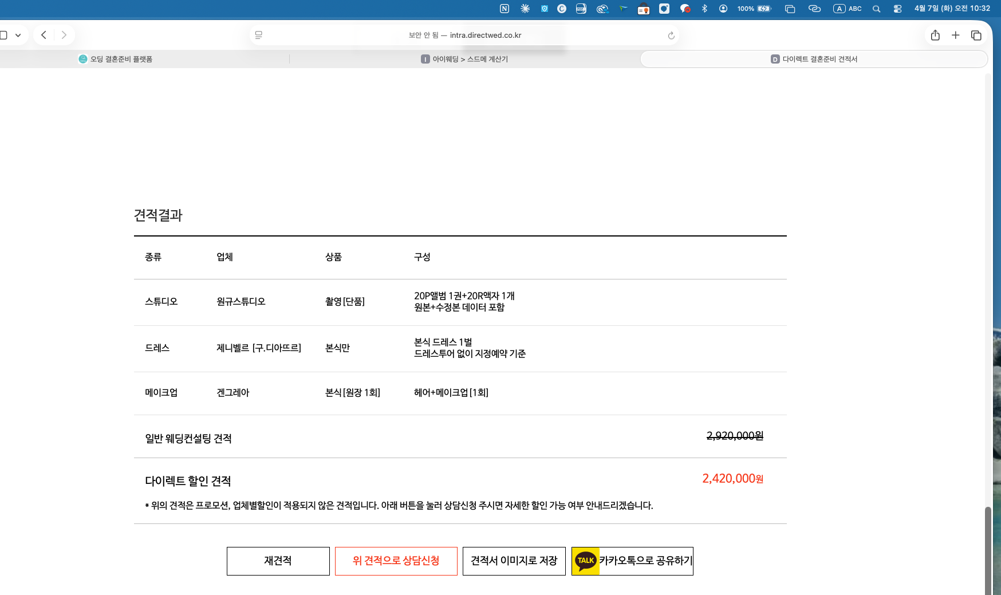Screen dimensions: 1001x595
Task: Request consultation via 위 견적으로 상담신청
Action: [396, 561]
